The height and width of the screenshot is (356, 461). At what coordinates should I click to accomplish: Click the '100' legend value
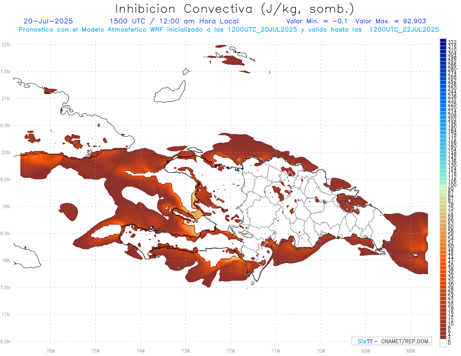(452, 185)
